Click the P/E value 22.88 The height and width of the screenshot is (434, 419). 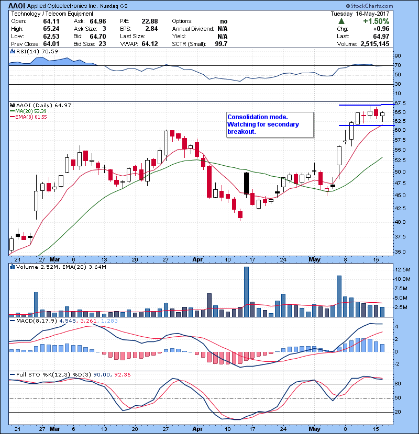(149, 21)
